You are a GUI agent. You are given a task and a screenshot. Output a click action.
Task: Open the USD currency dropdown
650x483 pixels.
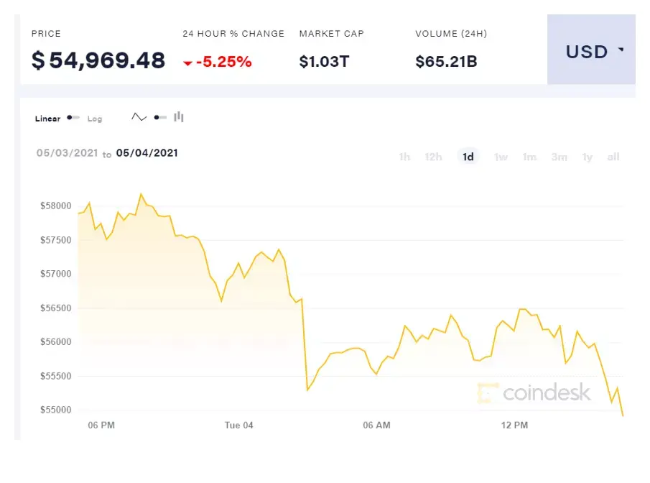tap(591, 50)
